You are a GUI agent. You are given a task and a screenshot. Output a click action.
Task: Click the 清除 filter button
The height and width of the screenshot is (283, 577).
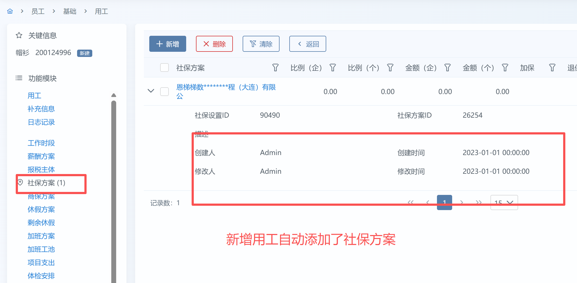point(261,44)
